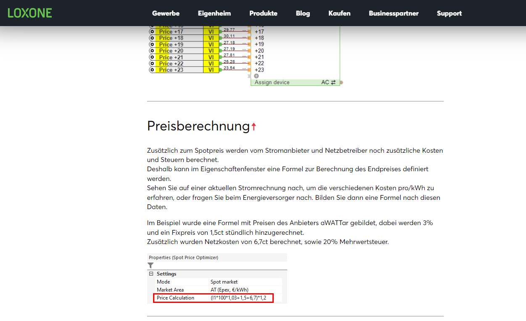
Task: Click the value 27,81
Action: tap(229, 55)
